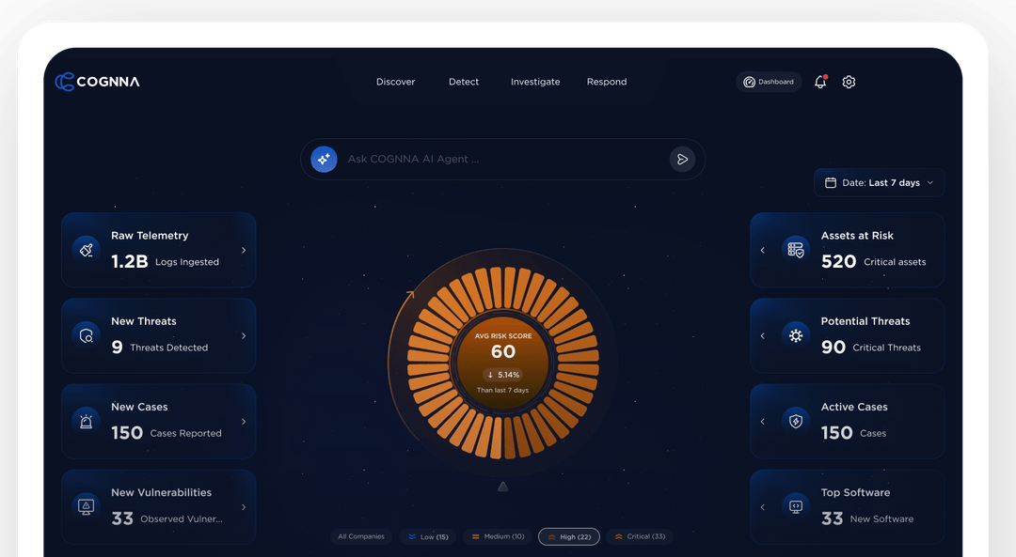Open the Discover menu
Viewport: 1016px width, 557px height.
click(x=395, y=82)
